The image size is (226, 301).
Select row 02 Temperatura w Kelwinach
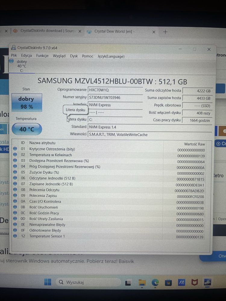coord(109,155)
